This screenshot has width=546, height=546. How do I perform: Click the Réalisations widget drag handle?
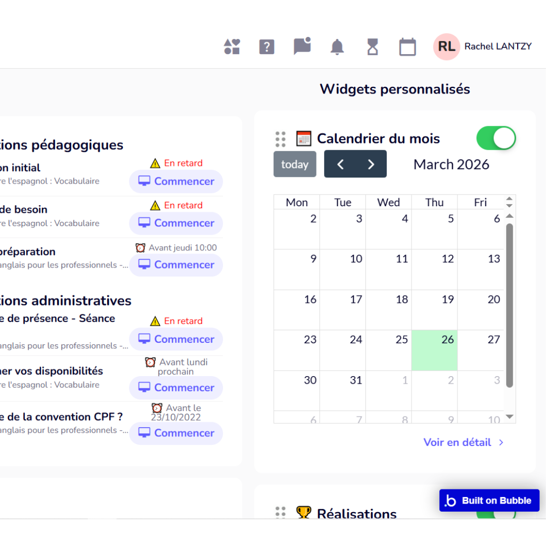pyautogui.click(x=281, y=513)
